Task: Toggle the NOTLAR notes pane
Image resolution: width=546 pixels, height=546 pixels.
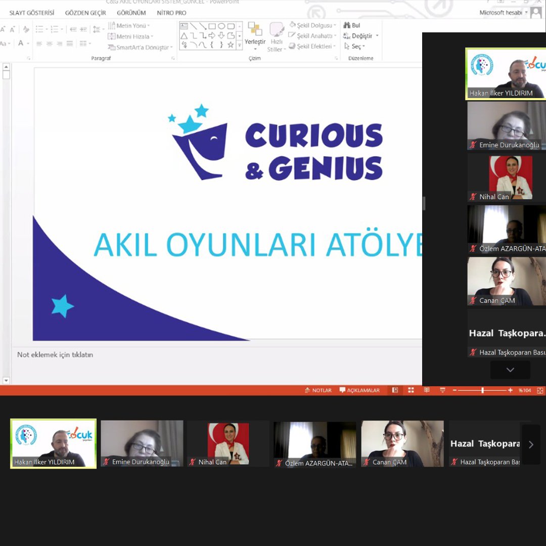Action: (318, 390)
